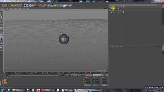Select the Scale tool
164x92 pixels.
point(15,6)
